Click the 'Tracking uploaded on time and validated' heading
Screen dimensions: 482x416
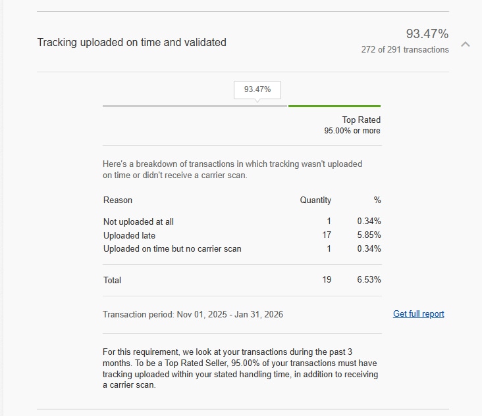tap(132, 42)
